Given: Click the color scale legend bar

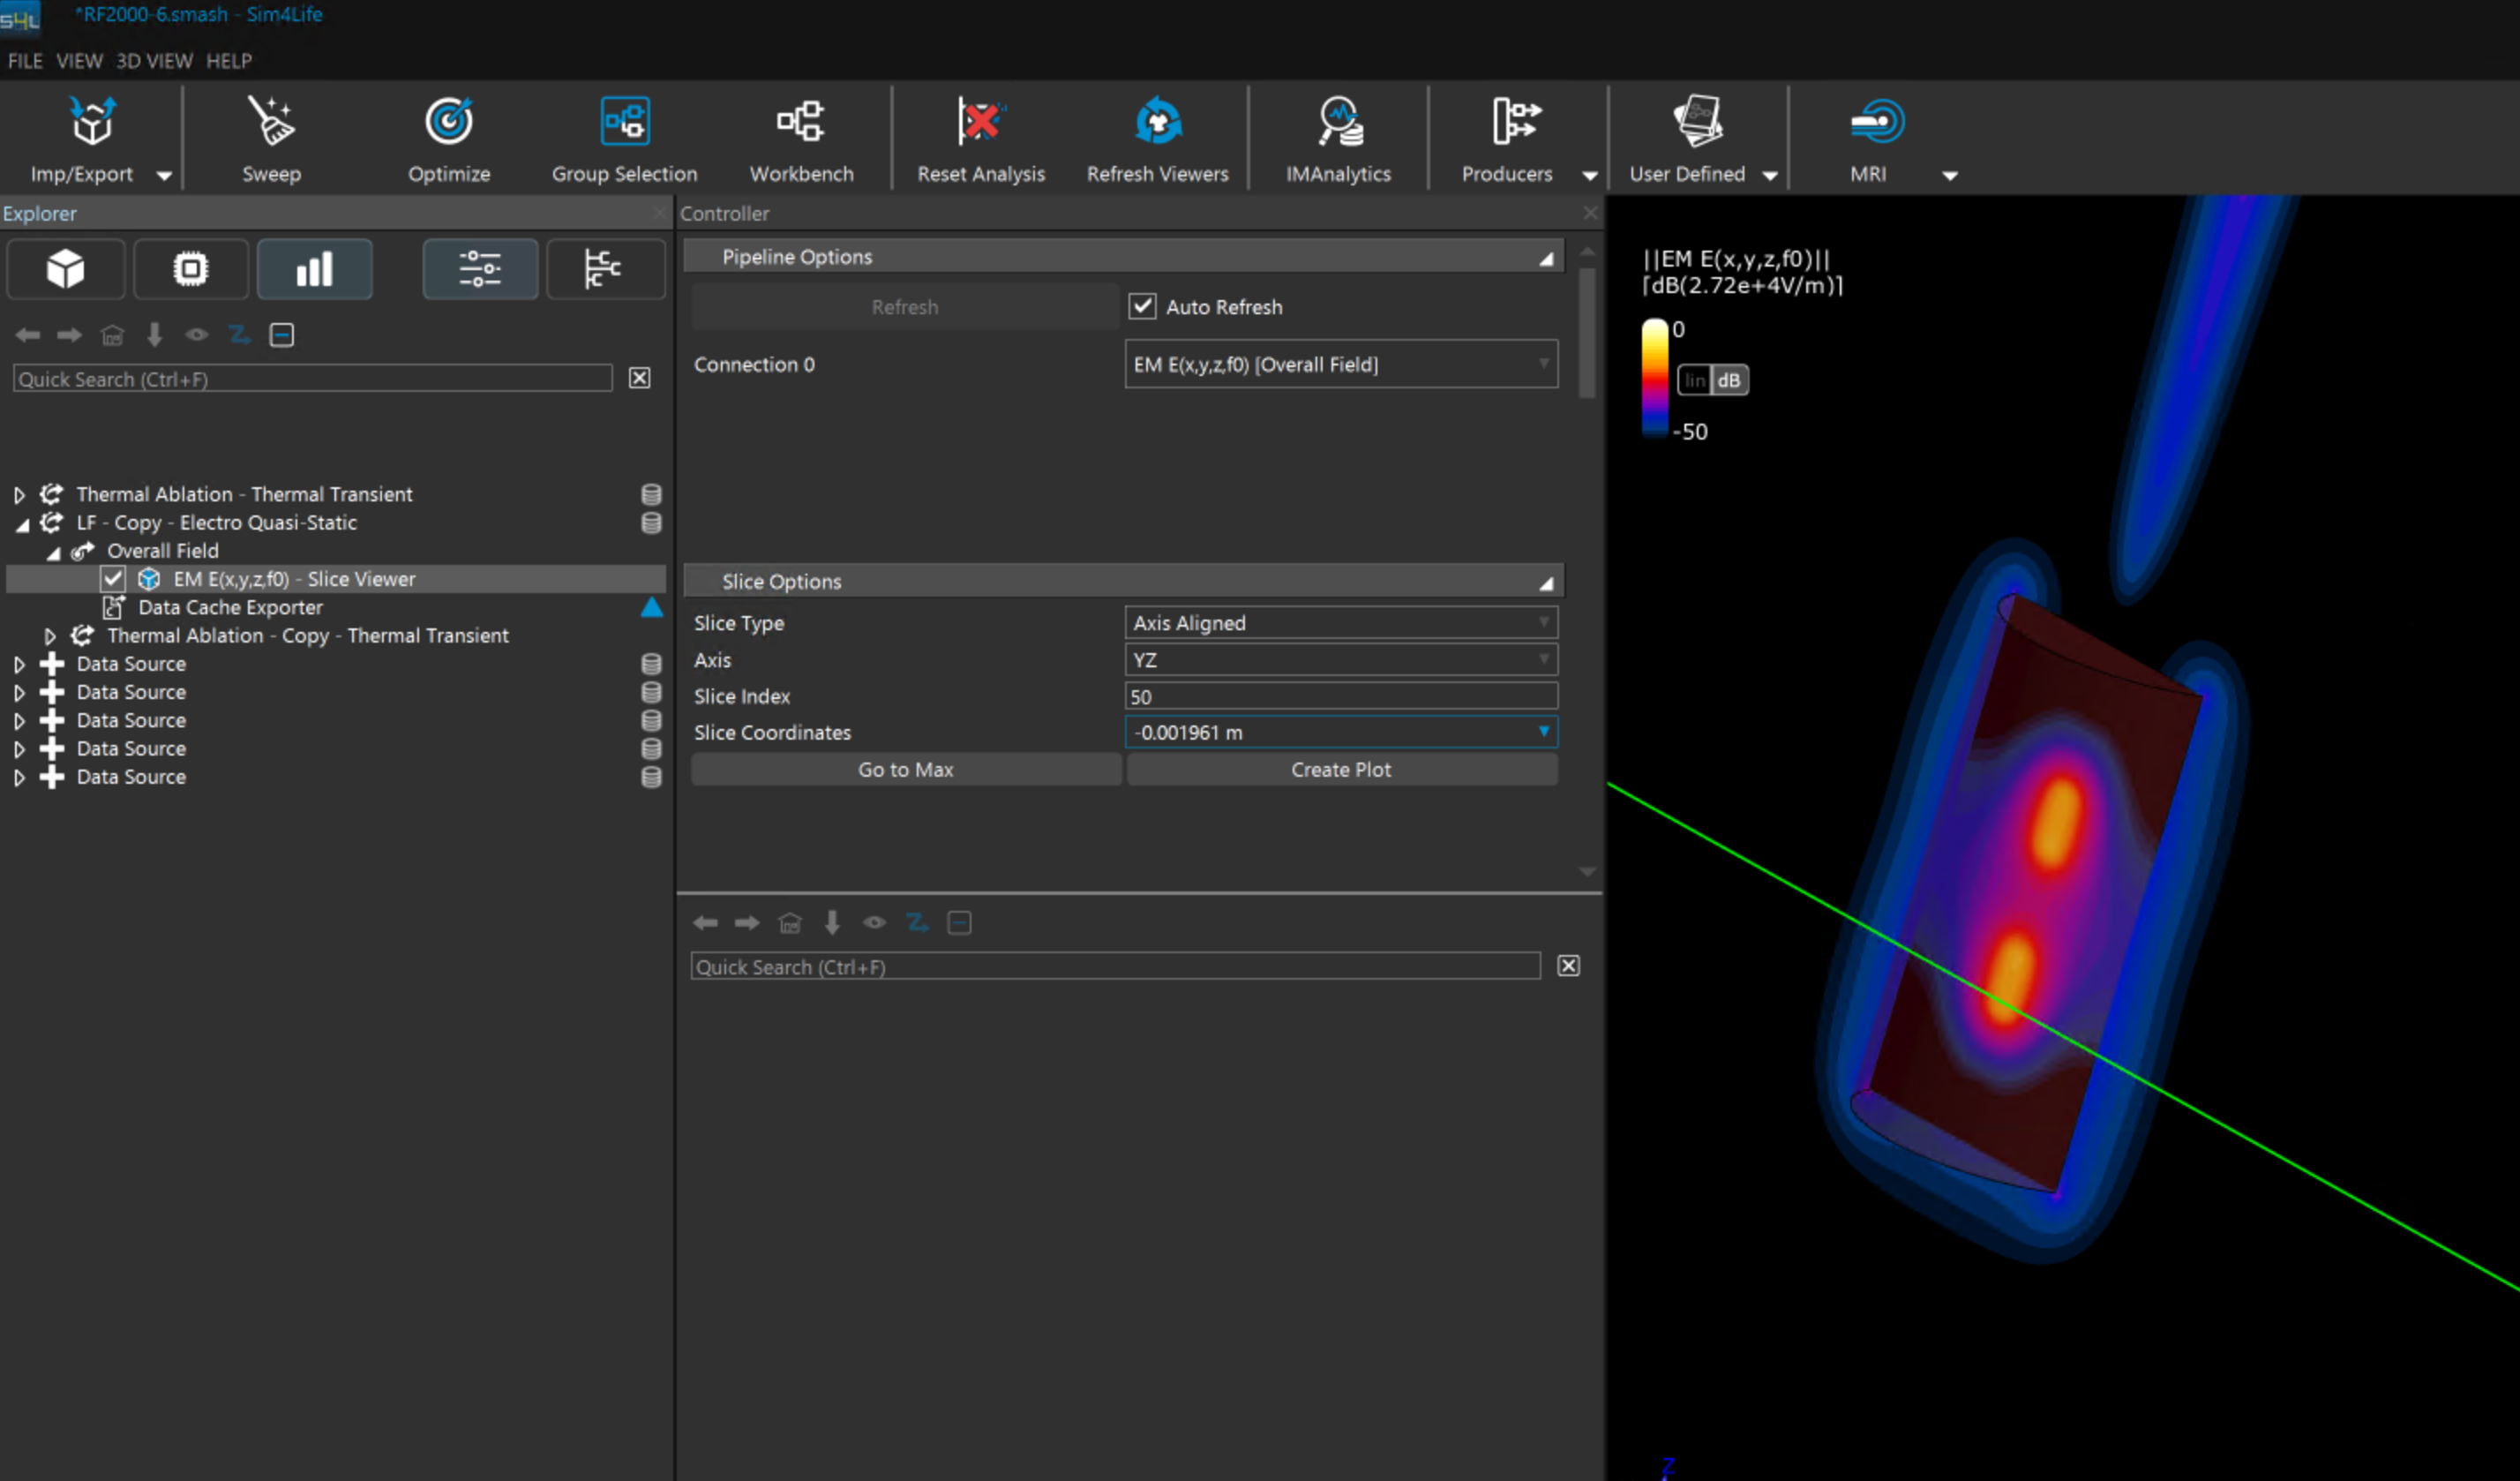Looking at the screenshot, I should pyautogui.click(x=1654, y=380).
